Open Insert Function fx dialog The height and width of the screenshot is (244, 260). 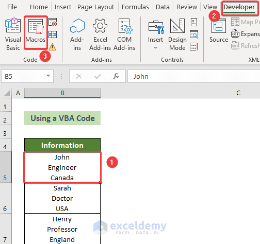[116, 76]
